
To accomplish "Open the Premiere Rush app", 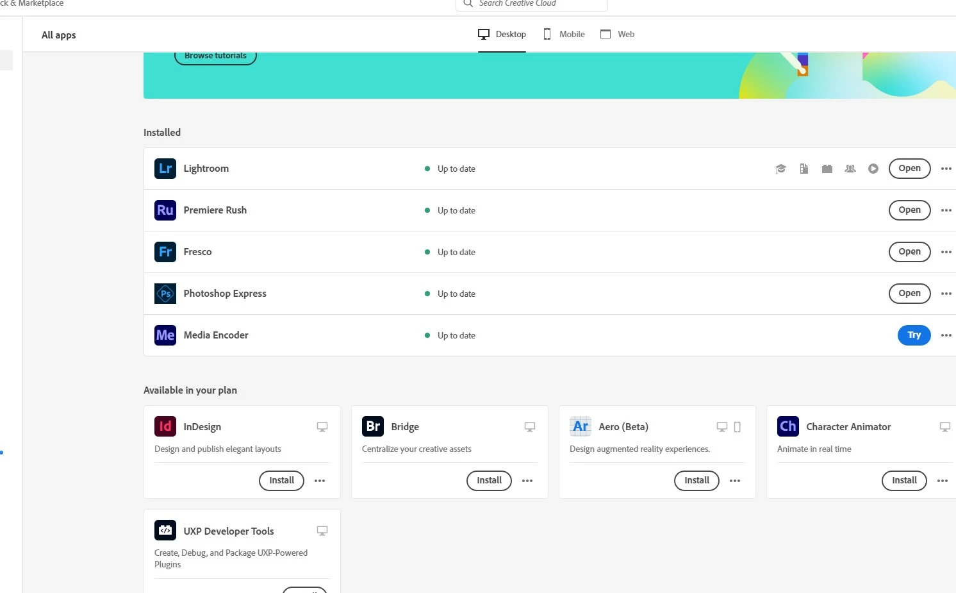I will coord(909,210).
